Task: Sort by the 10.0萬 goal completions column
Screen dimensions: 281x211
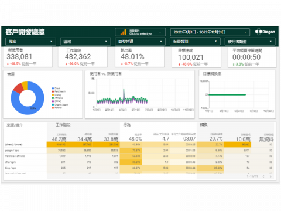Action: pos(243,138)
